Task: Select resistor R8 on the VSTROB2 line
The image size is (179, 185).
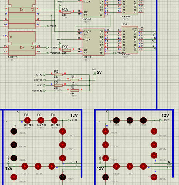Action: 75,91
